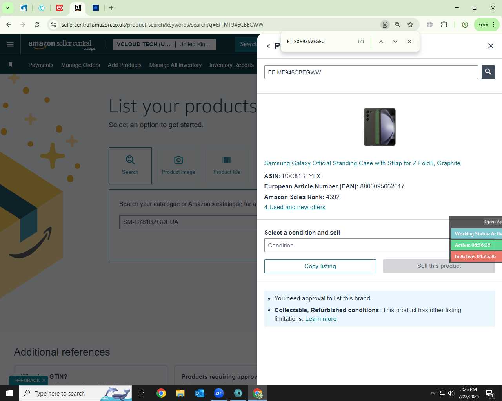Select the Product image option card

[x=178, y=166]
